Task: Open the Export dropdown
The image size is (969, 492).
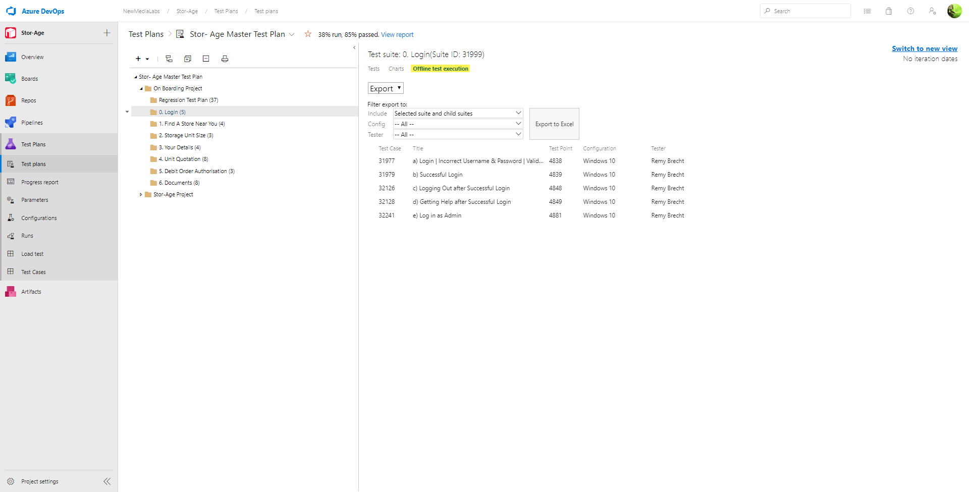Action: [x=386, y=88]
